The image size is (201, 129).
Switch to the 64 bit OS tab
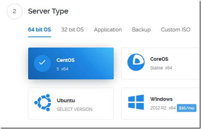40,30
